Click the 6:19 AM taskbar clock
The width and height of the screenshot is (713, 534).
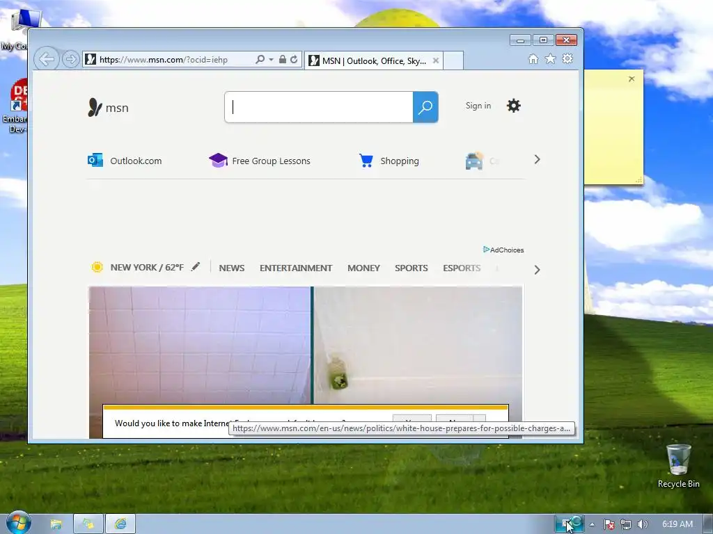(677, 524)
